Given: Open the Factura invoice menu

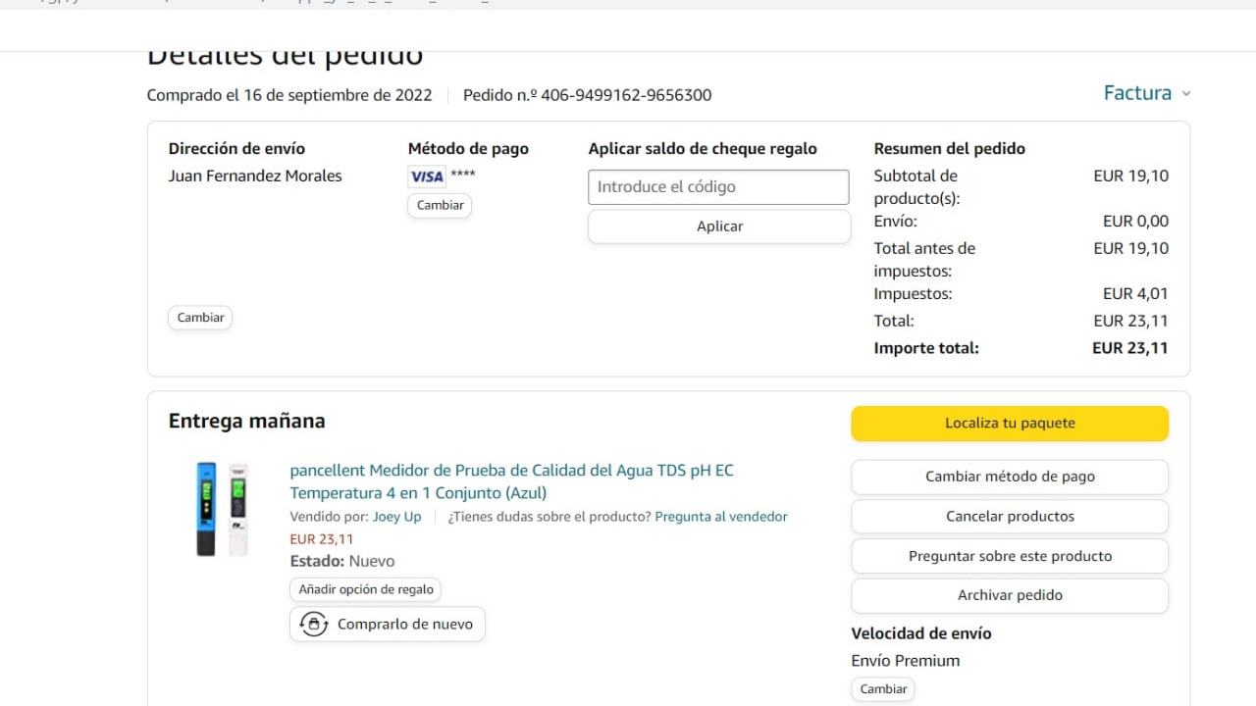Looking at the screenshot, I should coord(1137,93).
